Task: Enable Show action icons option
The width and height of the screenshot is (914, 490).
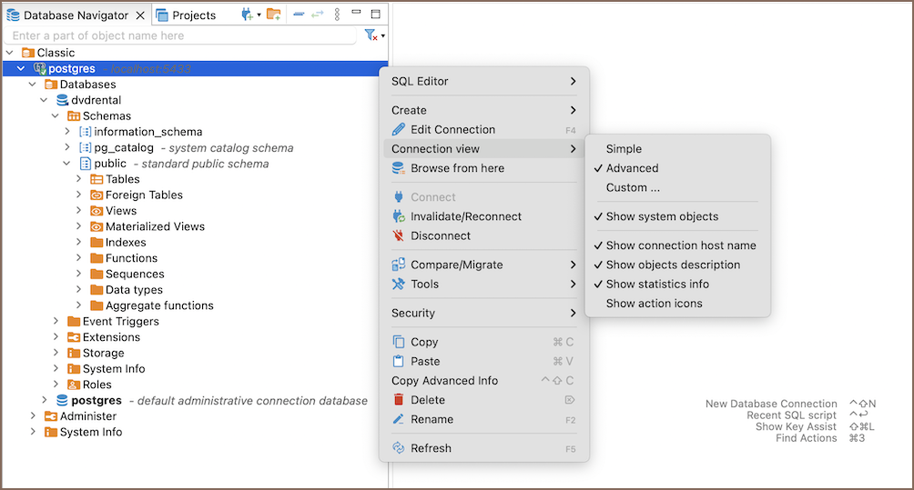Action: (x=654, y=304)
